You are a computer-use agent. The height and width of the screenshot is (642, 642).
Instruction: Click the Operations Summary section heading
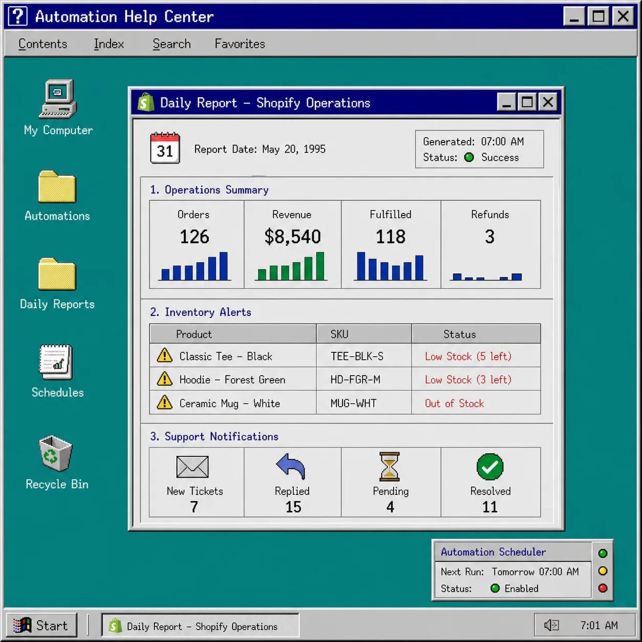[209, 189]
